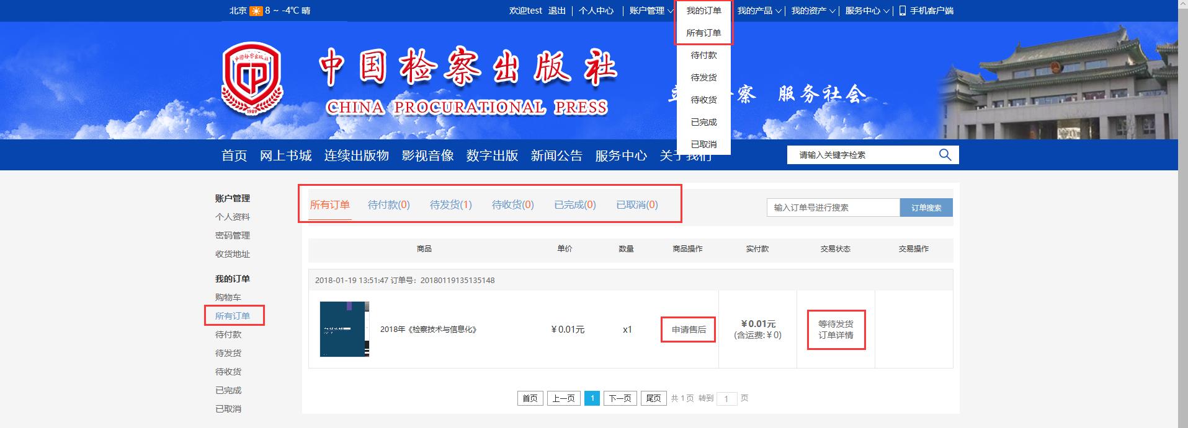Click the 请输入关键字检索 search field

(862, 155)
